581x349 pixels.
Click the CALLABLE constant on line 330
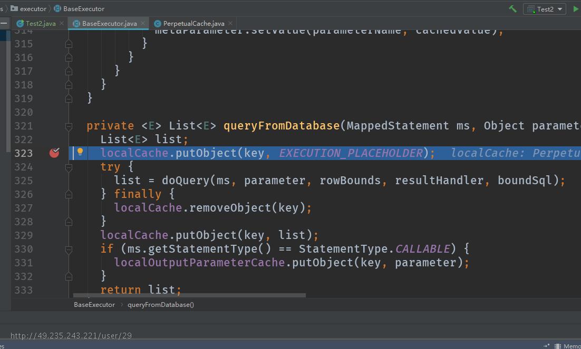422,248
